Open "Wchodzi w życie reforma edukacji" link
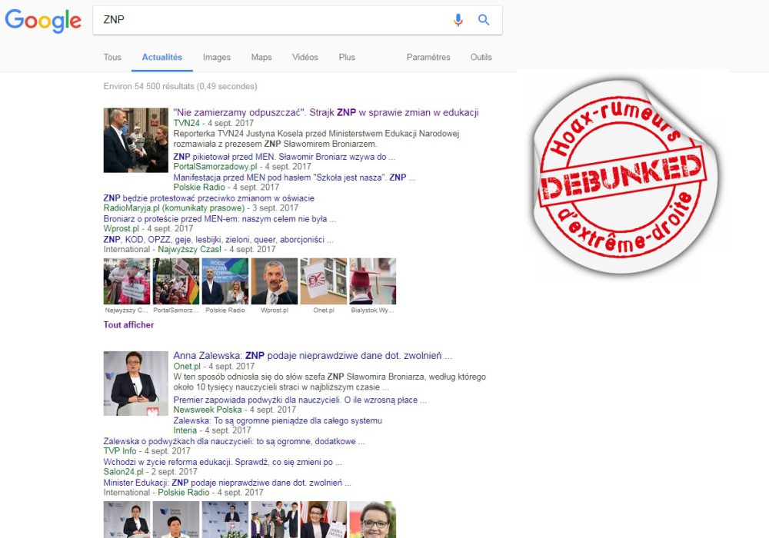 click(223, 462)
